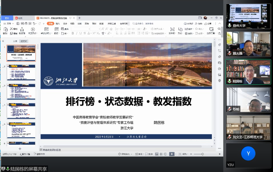Switch to the 插入 Insert ribbon tab
This screenshot has height=172, width=273.
[x=58, y=24]
